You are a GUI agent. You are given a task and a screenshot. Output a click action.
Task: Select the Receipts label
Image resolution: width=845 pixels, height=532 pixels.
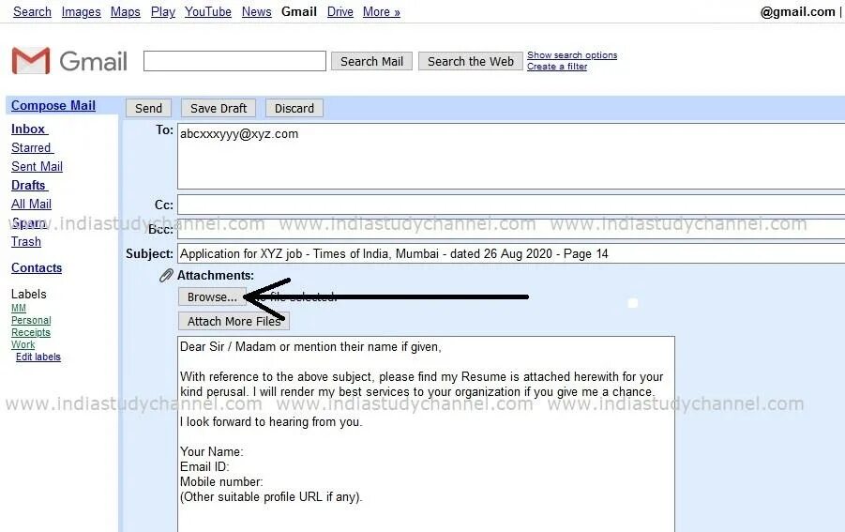coord(31,332)
